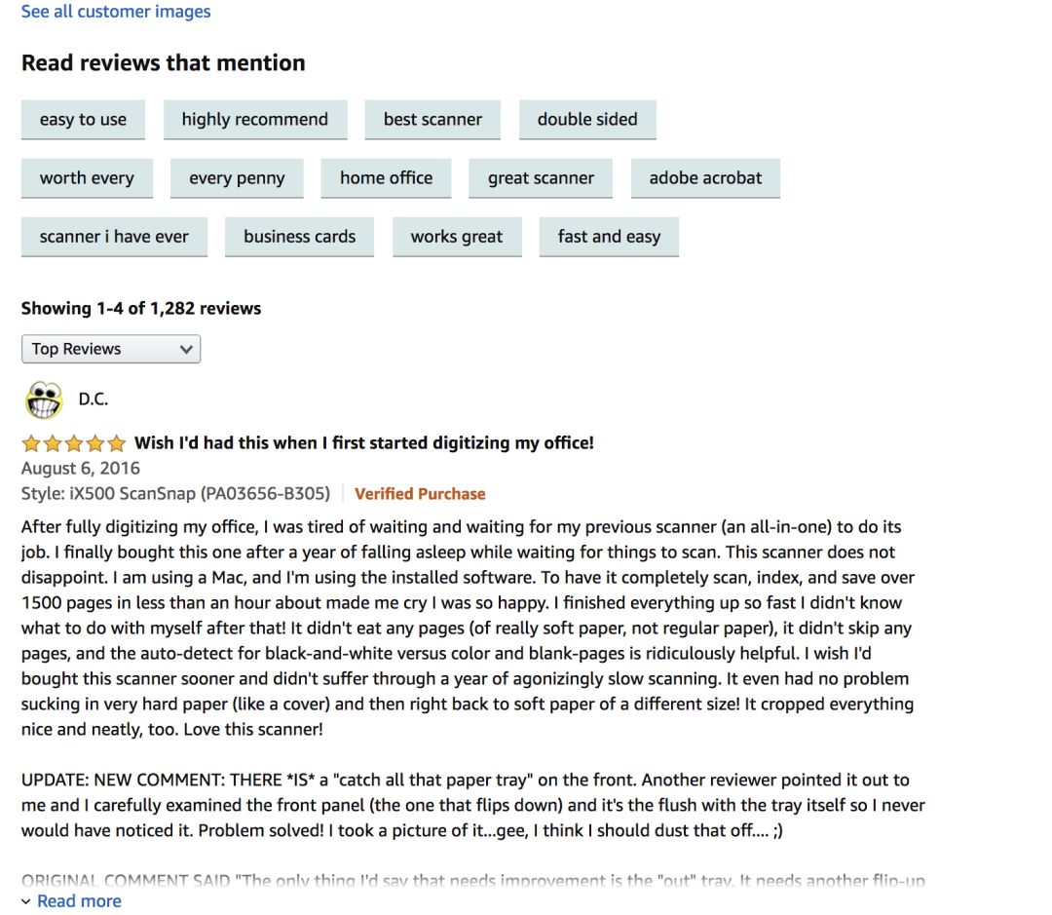
Task: Click the D.C. reviewer avatar icon
Action: click(44, 400)
